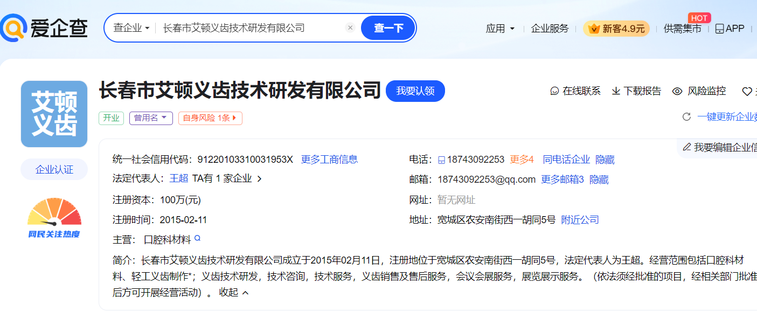757x311 pixels.
Task: Click the 网民关注热度 gauge
Action: point(54,218)
